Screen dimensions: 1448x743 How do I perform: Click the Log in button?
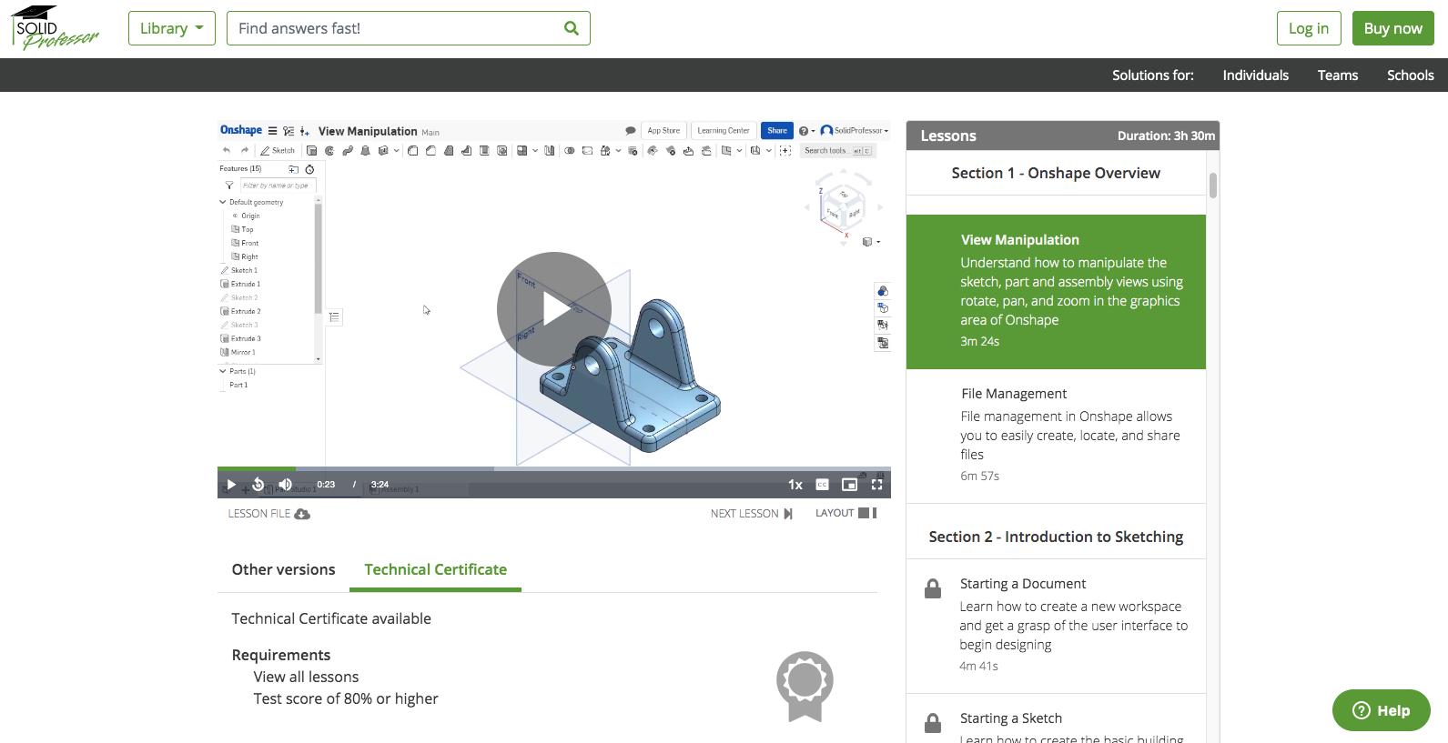click(x=1308, y=28)
